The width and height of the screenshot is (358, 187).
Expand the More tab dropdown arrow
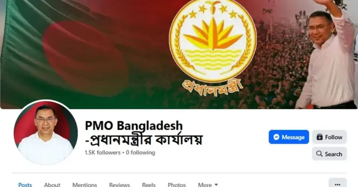pos(216,185)
